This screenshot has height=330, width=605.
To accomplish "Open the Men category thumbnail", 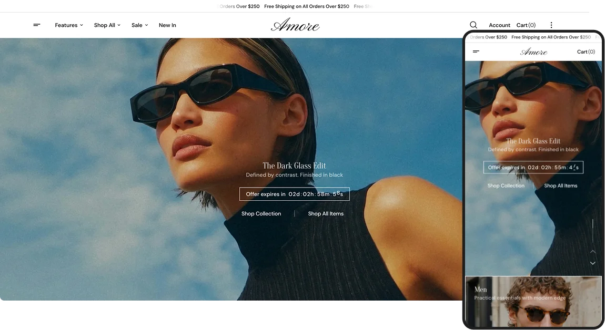I will (x=533, y=301).
